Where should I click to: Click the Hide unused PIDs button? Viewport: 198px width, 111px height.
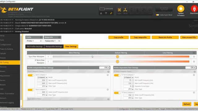[189, 37]
